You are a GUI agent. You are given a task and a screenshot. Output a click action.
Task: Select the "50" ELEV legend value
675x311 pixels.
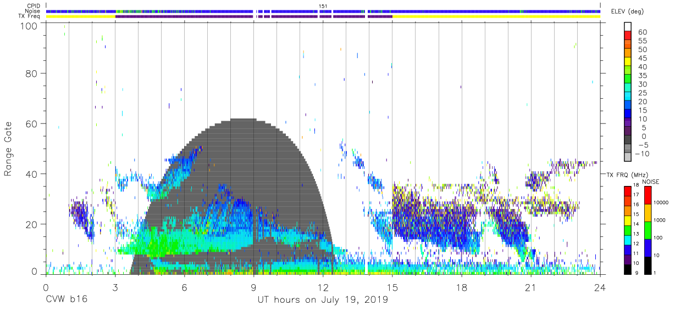(x=642, y=50)
